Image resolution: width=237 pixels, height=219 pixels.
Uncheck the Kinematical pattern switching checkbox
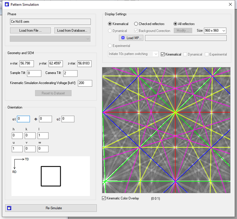[x=162, y=54]
